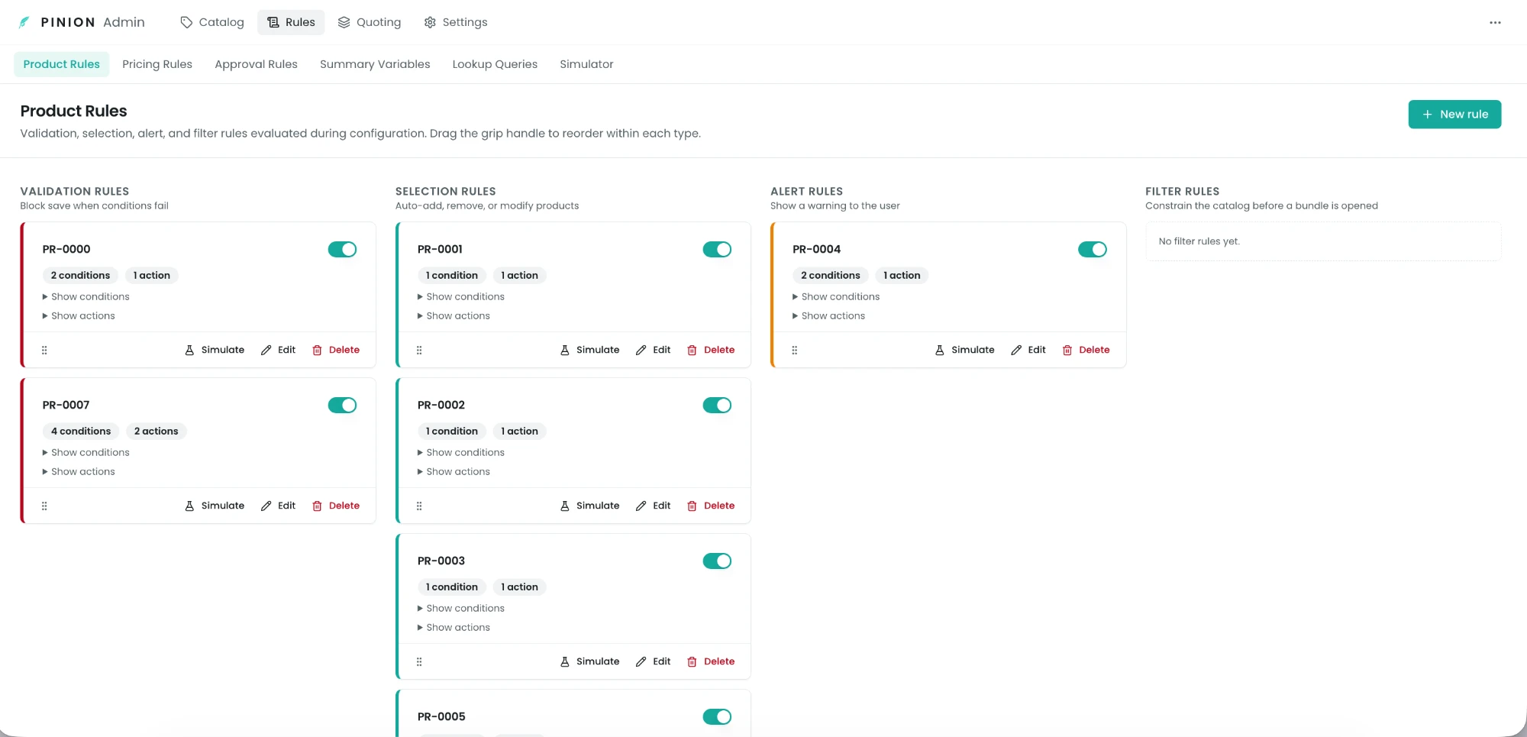Click drag grip handle on PR-0000
Screen dimensions: 1527x737
[x=44, y=350]
